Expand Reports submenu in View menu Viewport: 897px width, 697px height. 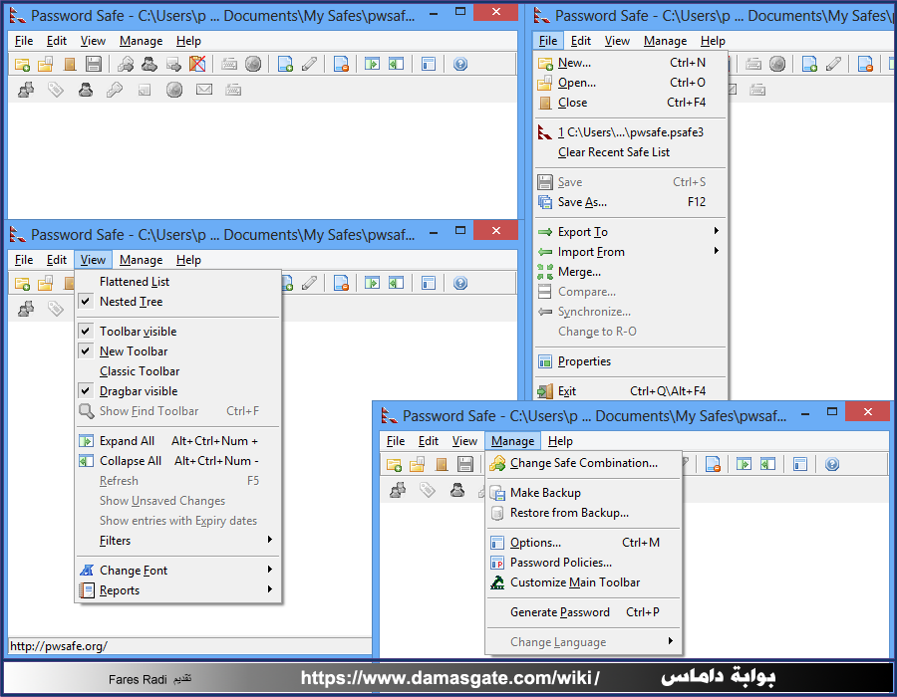click(x=178, y=590)
